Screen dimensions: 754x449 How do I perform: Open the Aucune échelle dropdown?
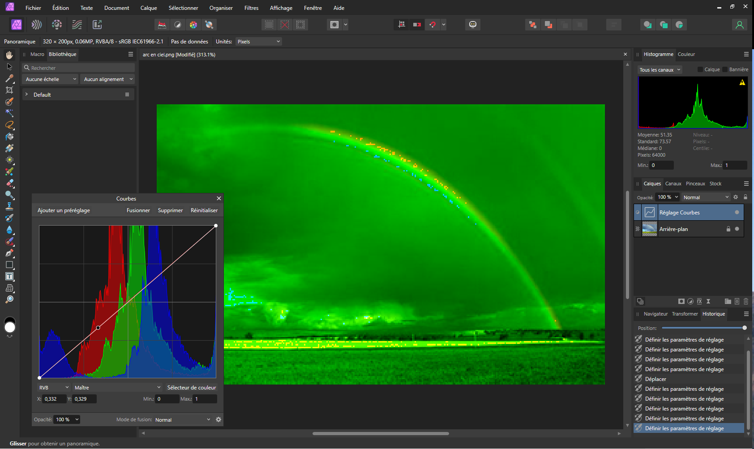click(50, 79)
